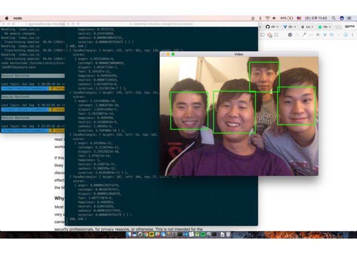This screenshot has width=357, height=254.
Task: Click the 'Why' heading on the web page
Action: pos(59,198)
